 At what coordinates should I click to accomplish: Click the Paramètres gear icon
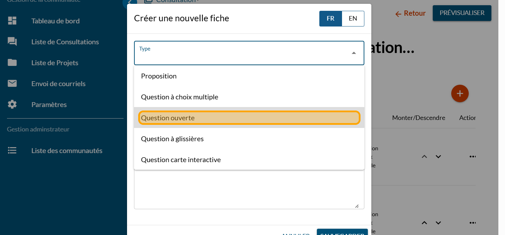[12, 105]
